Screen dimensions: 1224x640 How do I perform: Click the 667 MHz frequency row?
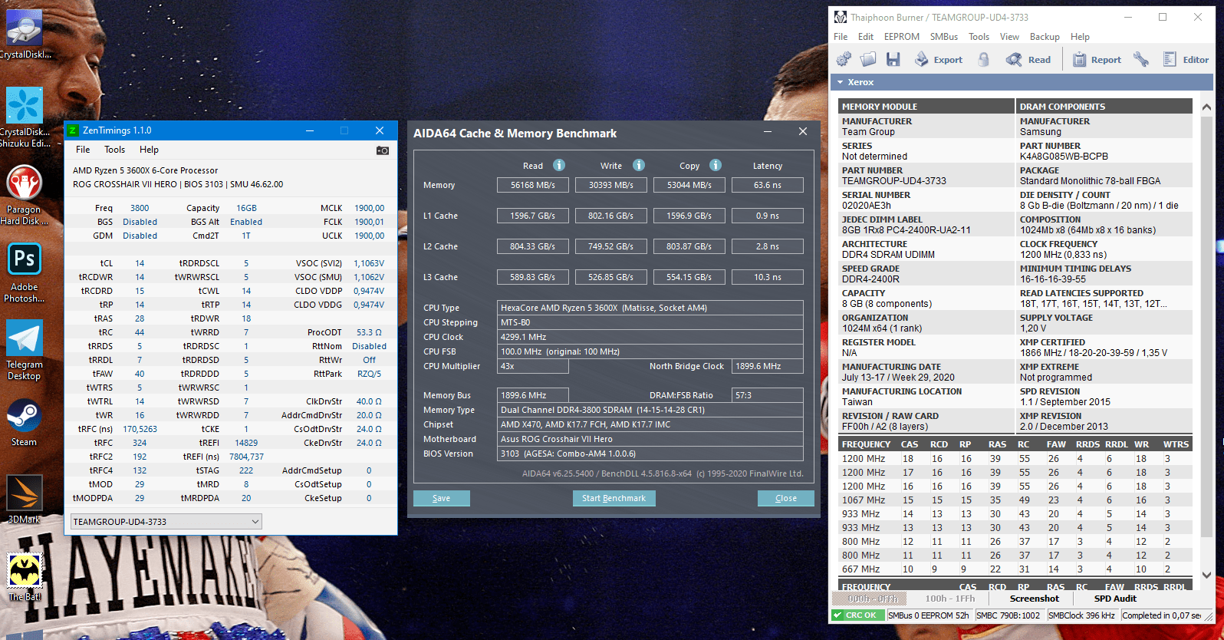pyautogui.click(x=1015, y=569)
